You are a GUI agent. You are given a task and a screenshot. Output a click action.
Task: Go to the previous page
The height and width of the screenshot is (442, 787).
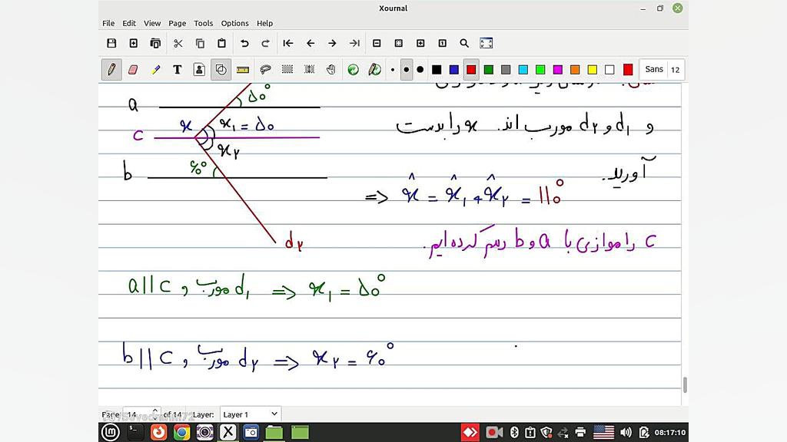(x=310, y=43)
